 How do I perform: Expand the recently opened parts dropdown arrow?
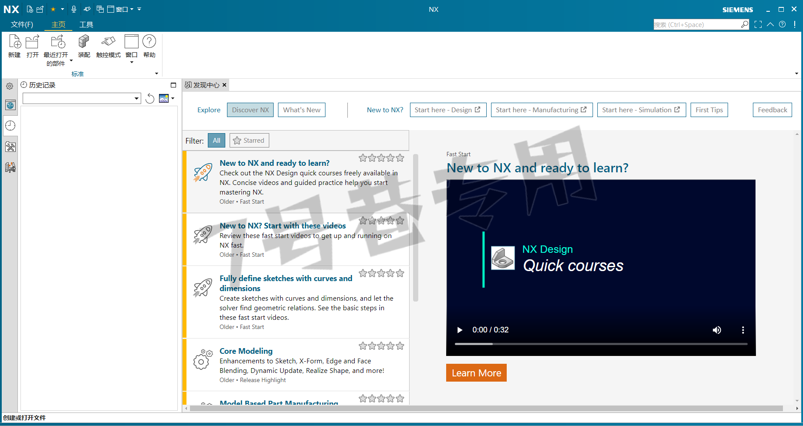[x=71, y=61]
